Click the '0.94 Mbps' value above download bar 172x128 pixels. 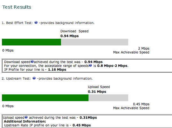tap(70, 36)
